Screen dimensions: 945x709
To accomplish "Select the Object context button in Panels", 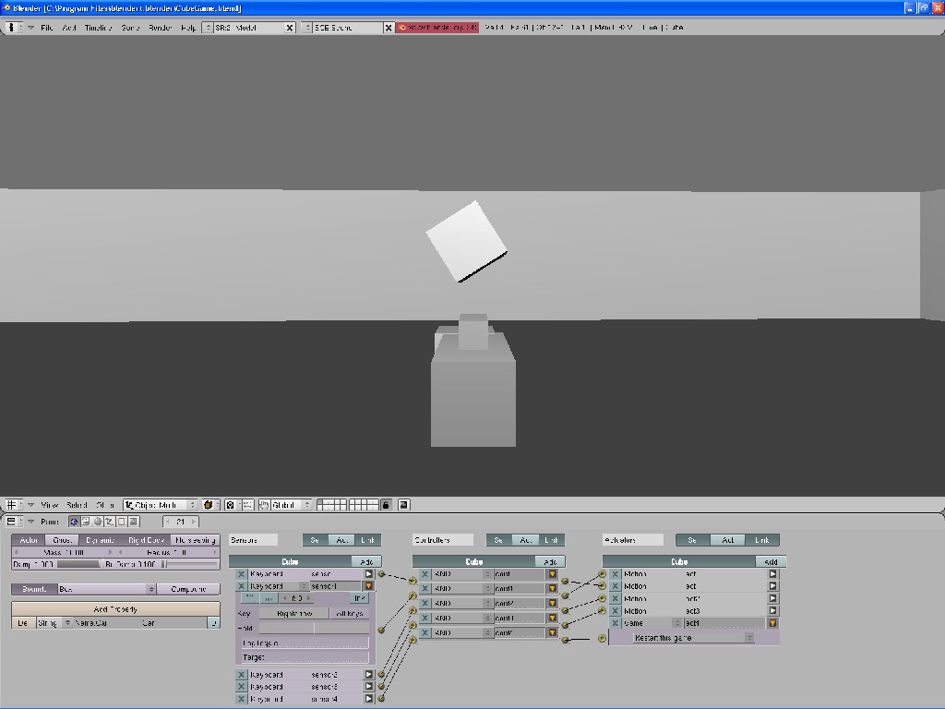I will pyautogui.click(x=110, y=522).
